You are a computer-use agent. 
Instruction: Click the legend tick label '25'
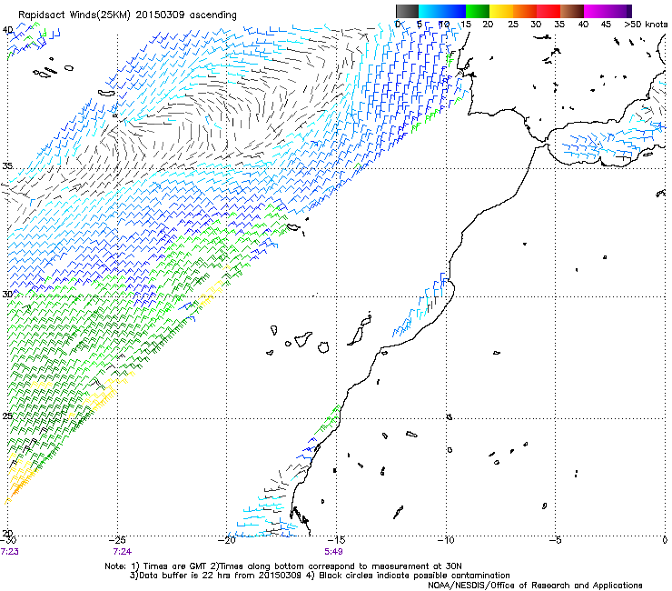click(x=513, y=25)
